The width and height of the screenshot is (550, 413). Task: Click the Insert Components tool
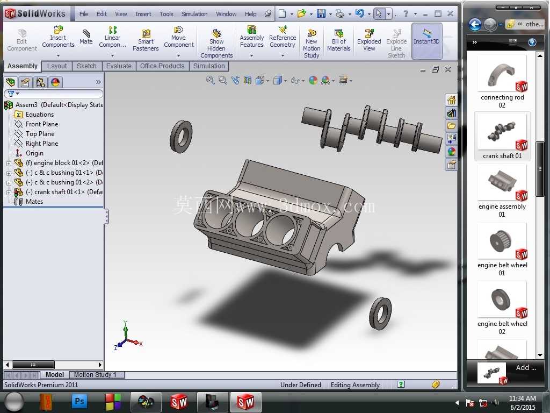pyautogui.click(x=58, y=37)
